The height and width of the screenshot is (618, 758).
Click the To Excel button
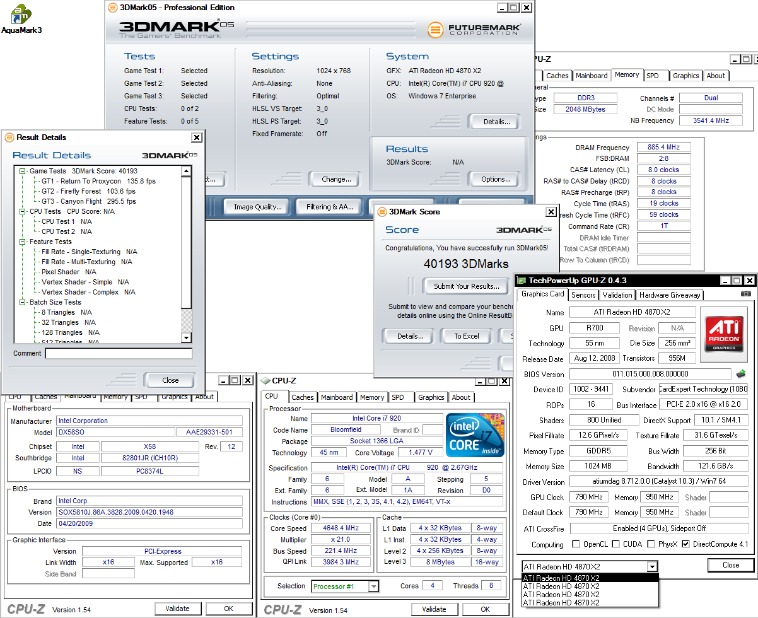pyautogui.click(x=467, y=336)
